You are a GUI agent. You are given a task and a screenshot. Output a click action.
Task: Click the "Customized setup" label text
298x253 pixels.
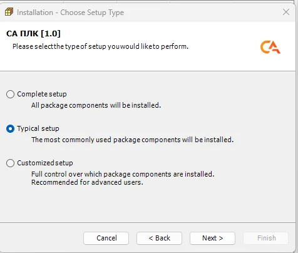(x=45, y=163)
